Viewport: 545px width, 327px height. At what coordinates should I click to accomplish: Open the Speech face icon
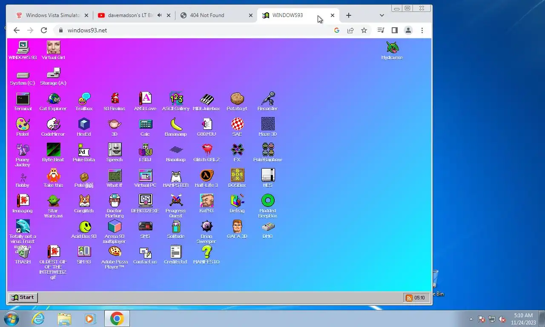tap(115, 152)
